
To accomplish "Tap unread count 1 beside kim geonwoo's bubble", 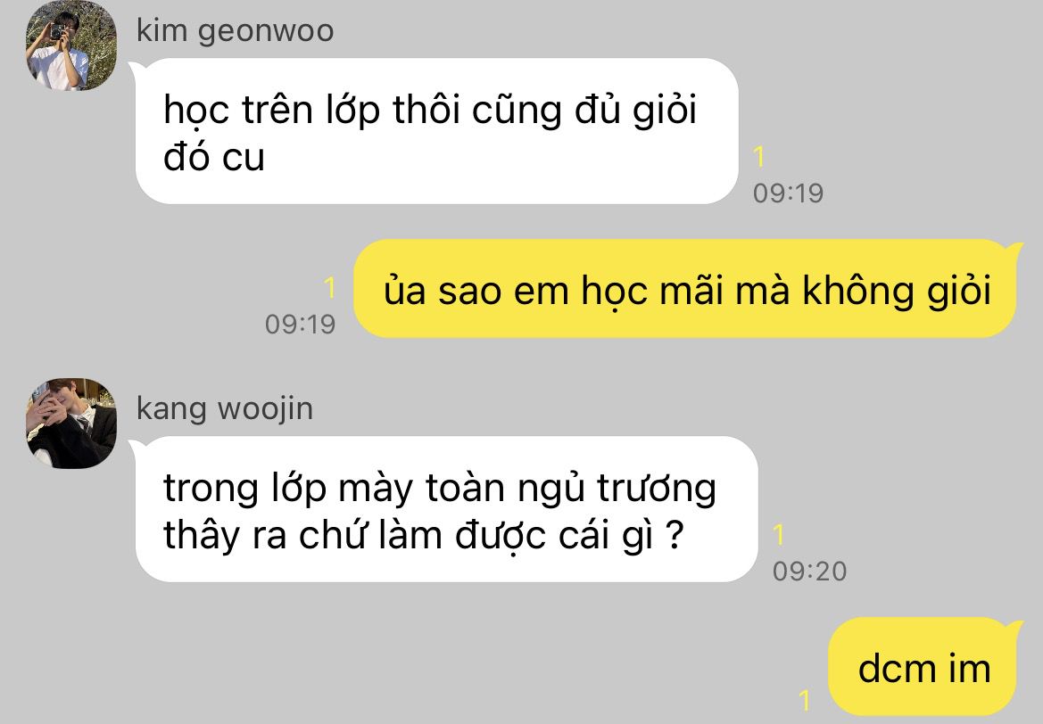I will click(759, 157).
